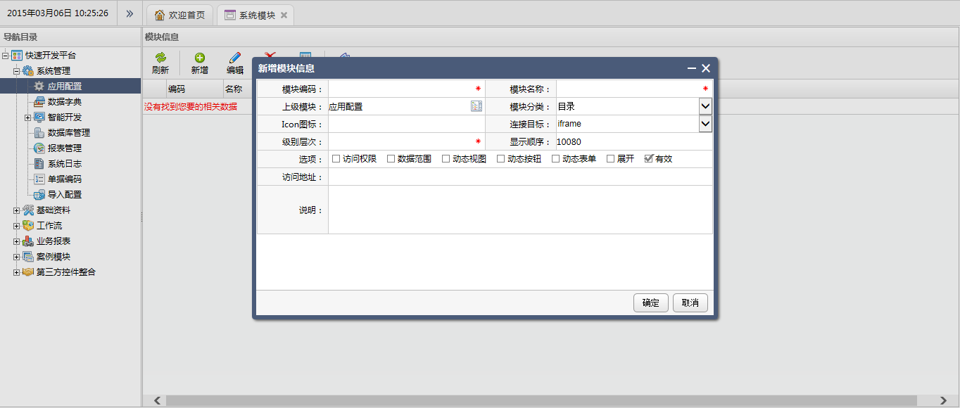960x408 pixels.
Task: Check the 动态视图 option
Action: (x=446, y=158)
